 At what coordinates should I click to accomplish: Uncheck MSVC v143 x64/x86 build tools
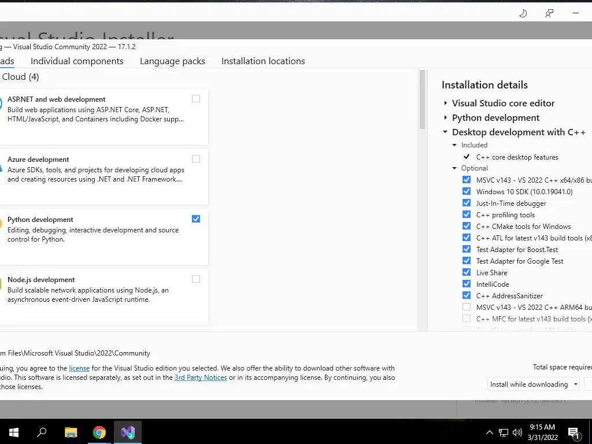pos(467,180)
